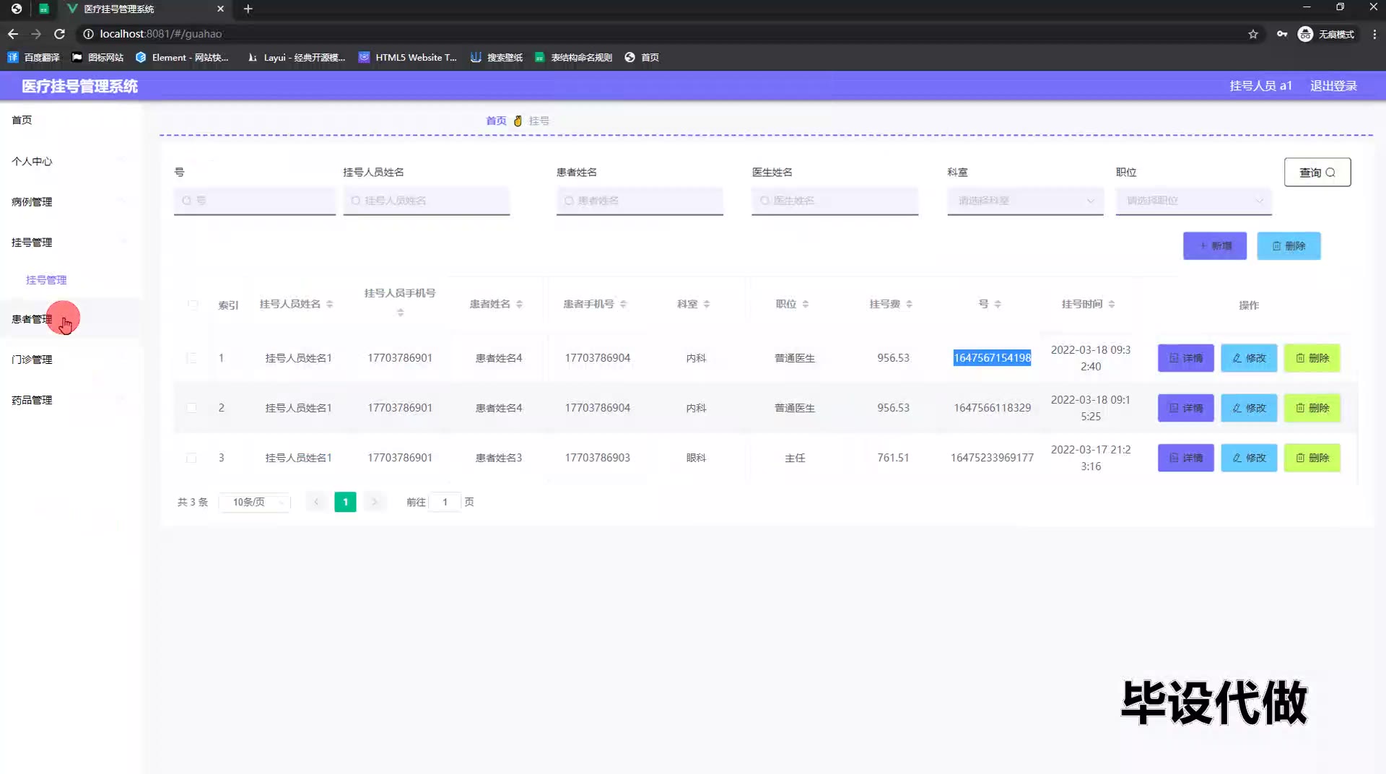Check the checkbox for row 1
The image size is (1386, 774).
point(191,358)
